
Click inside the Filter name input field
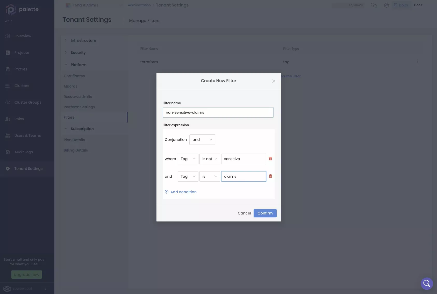pos(218,112)
